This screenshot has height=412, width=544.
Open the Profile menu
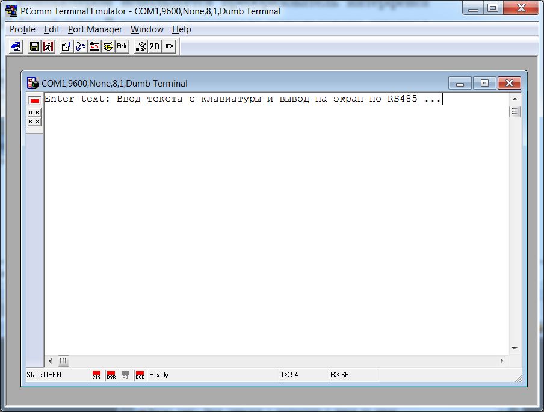22,29
